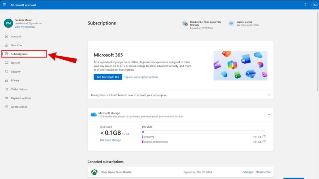This screenshot has width=319, height=179.
Task: Collapse the Microsoft storage section
Action: click(269, 115)
